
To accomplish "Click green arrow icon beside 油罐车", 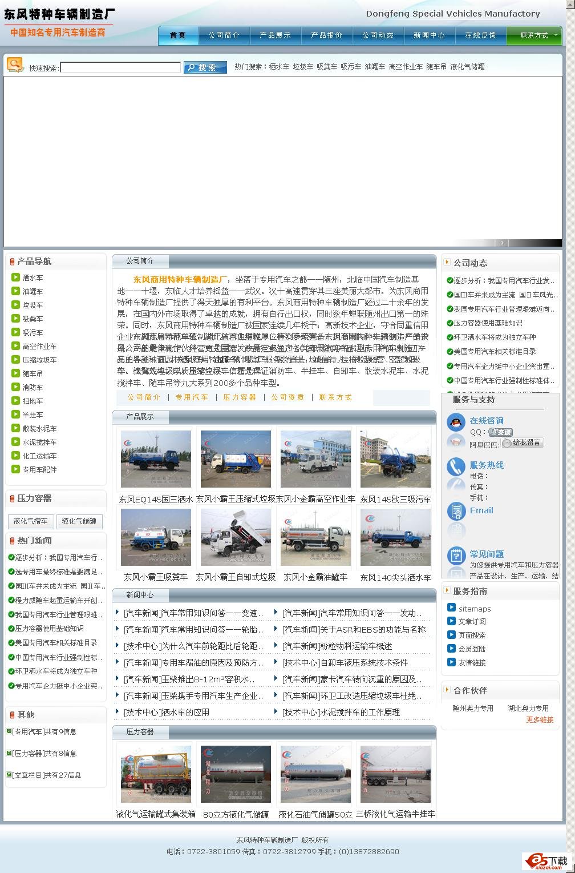I will coord(16,291).
